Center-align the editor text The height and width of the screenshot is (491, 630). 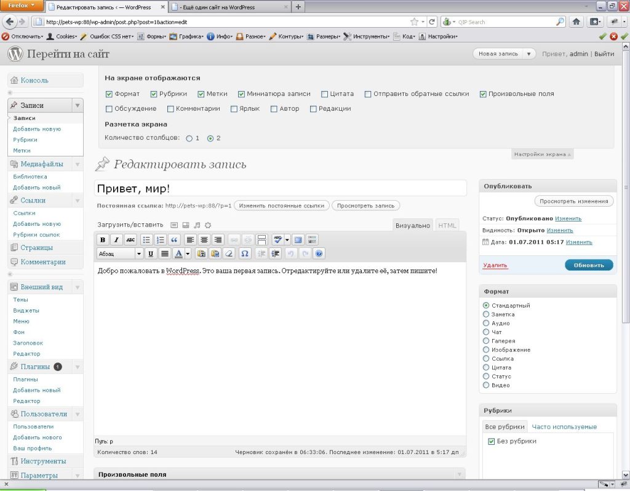[x=204, y=240]
